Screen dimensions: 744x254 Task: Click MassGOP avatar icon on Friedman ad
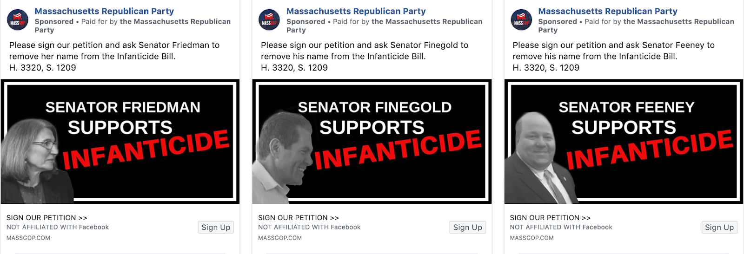point(18,20)
